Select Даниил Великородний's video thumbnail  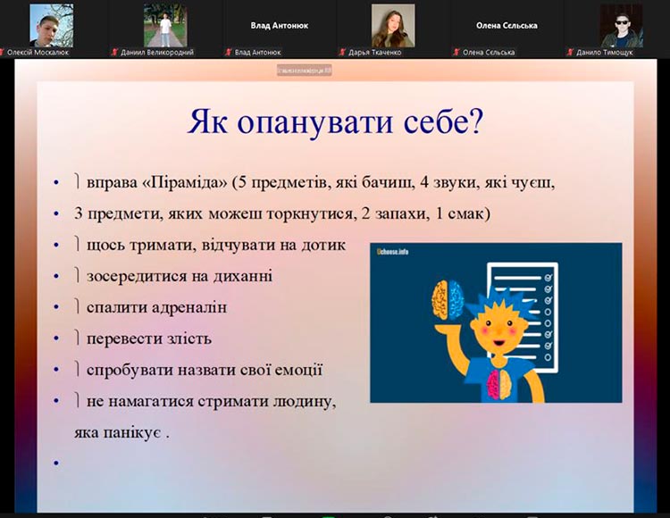coord(165,25)
